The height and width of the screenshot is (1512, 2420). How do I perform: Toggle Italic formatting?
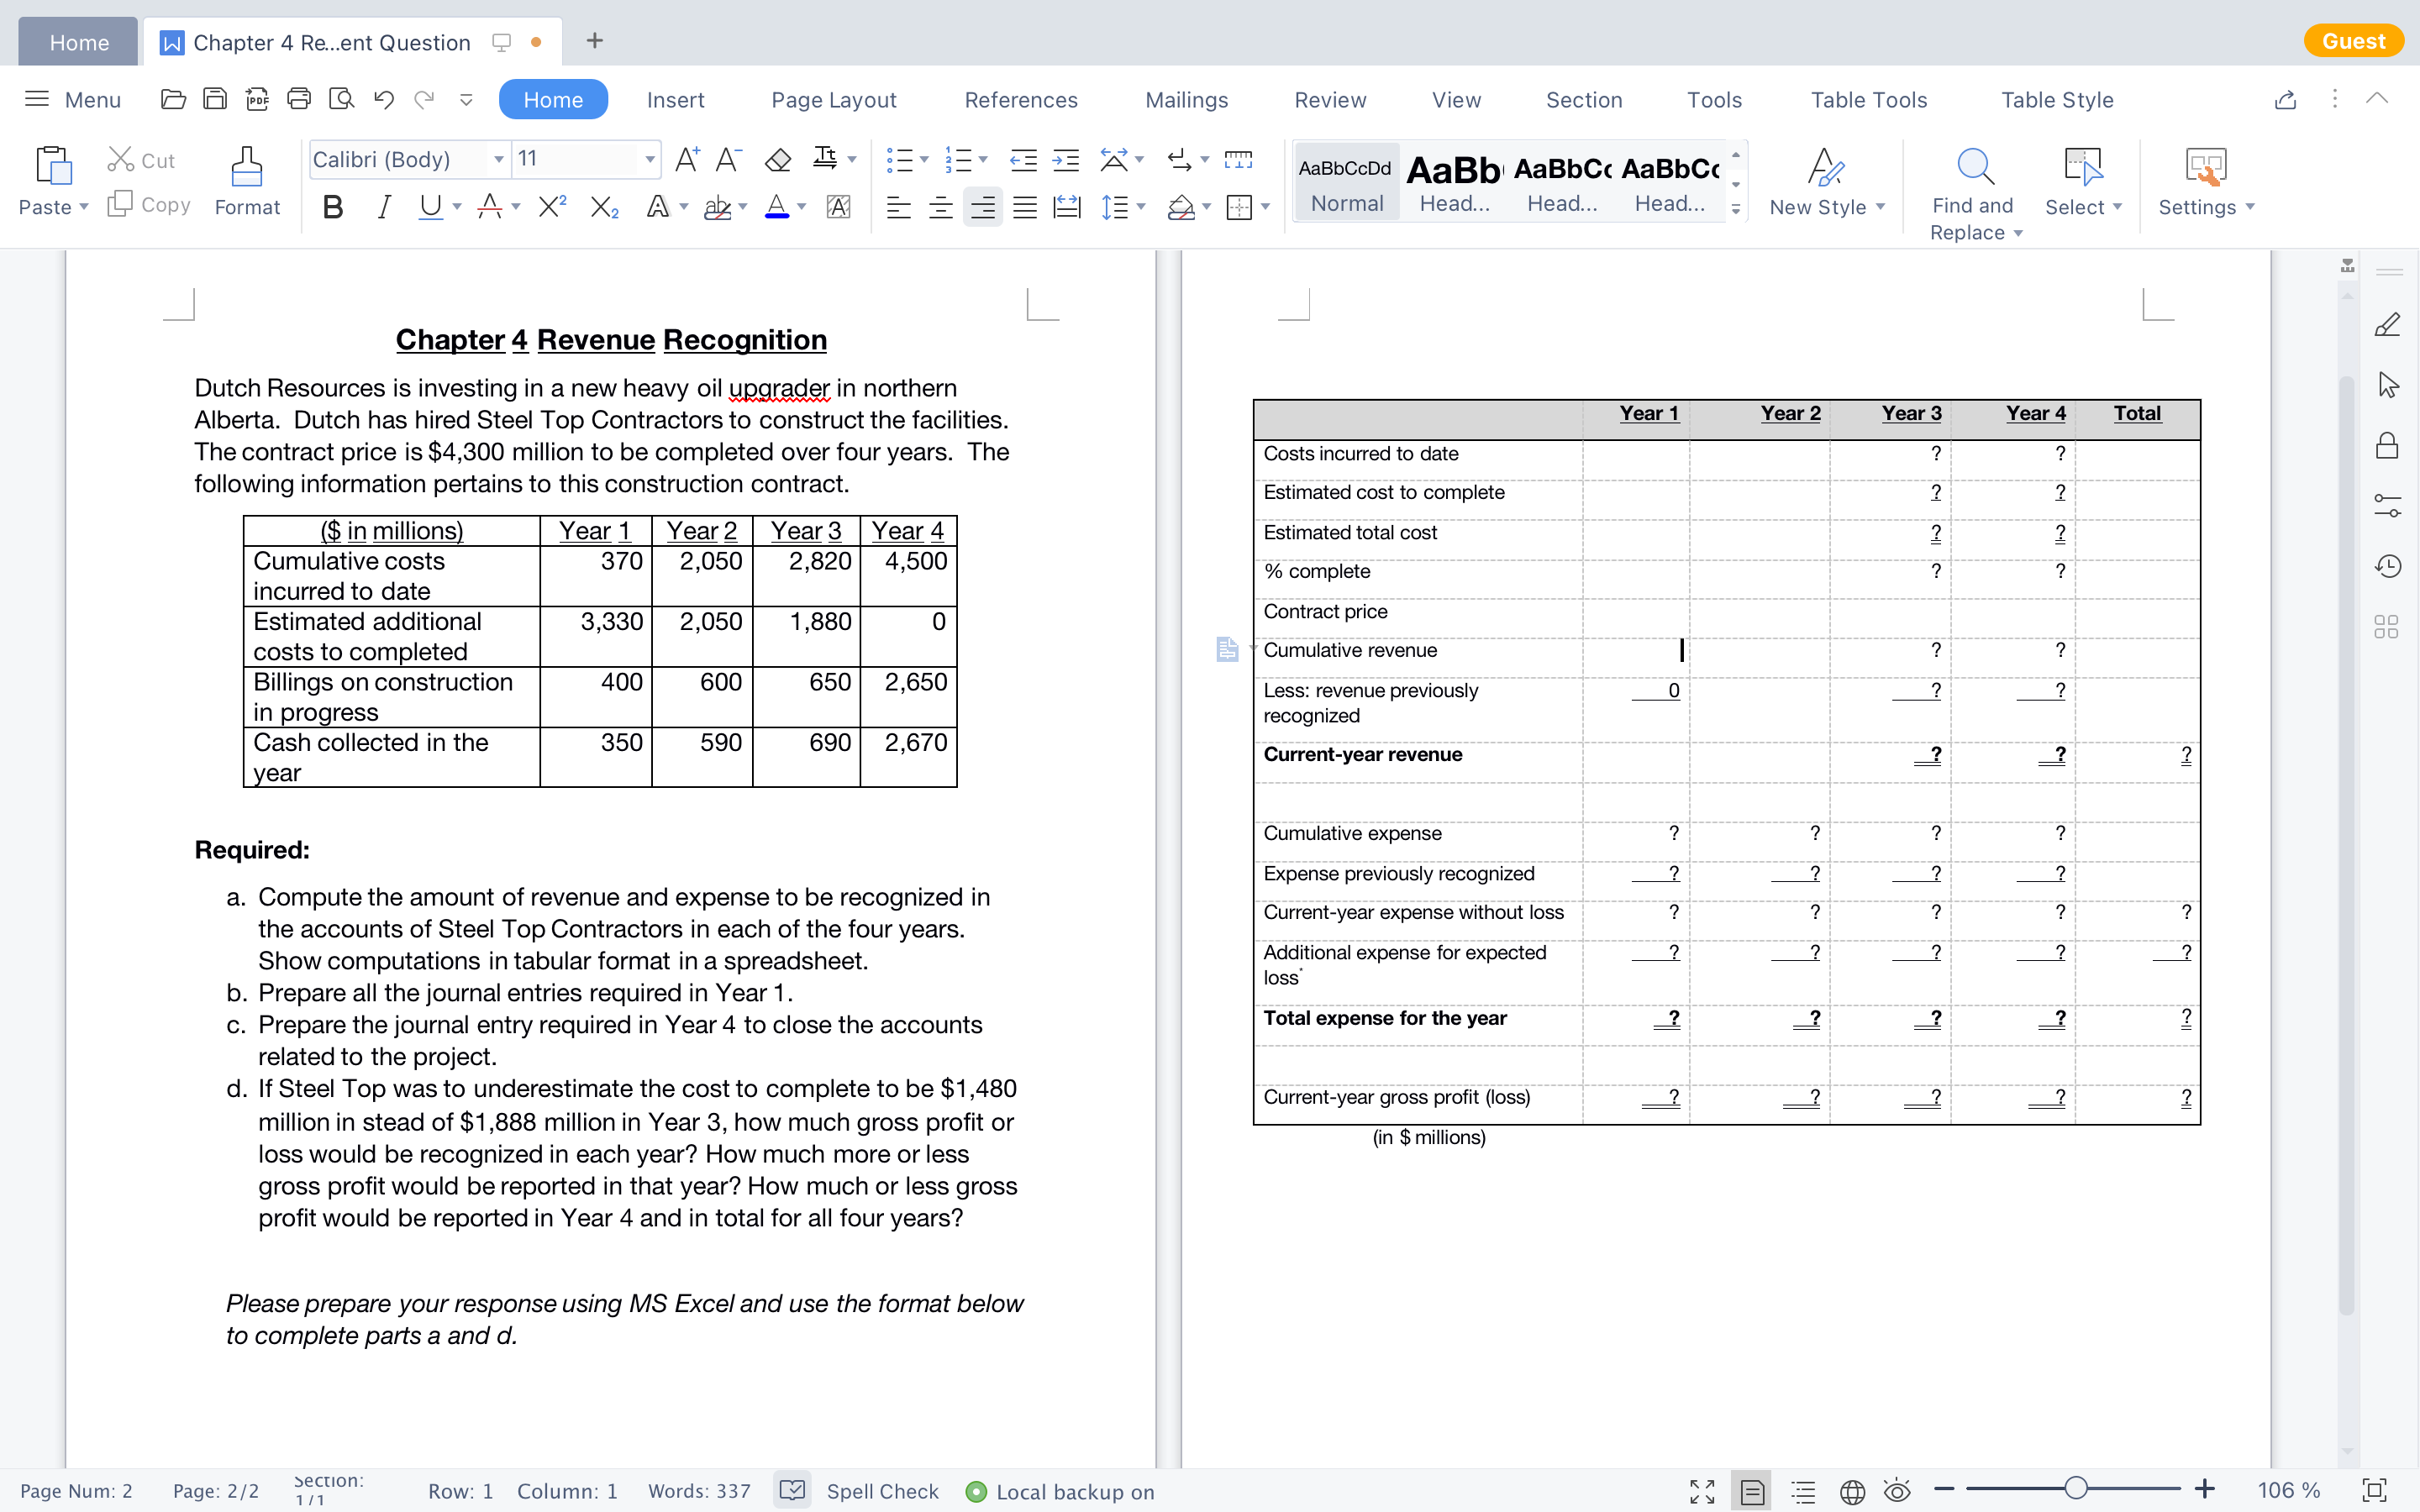coord(382,207)
